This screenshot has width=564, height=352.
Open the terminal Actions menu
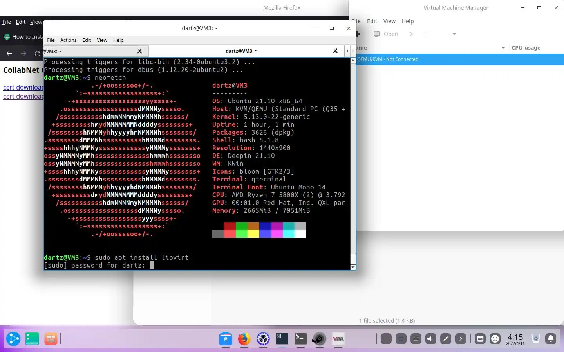69,40
